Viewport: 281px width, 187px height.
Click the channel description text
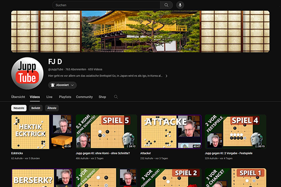click(105, 76)
